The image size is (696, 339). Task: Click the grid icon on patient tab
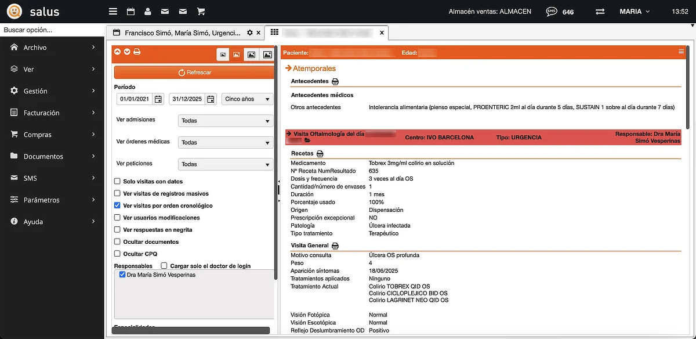274,33
